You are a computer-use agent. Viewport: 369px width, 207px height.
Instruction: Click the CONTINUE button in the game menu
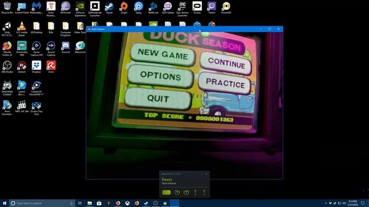[x=226, y=63]
